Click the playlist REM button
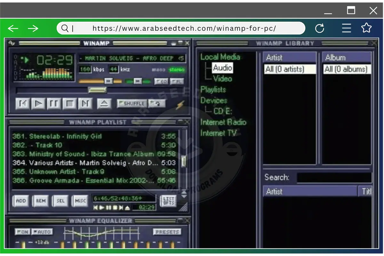Viewport: 384px width, 256px height. [41, 201]
